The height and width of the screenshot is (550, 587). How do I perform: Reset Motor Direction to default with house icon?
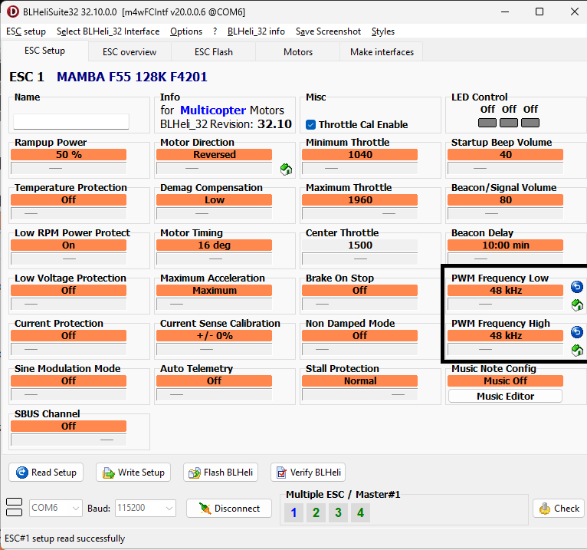[286, 169]
